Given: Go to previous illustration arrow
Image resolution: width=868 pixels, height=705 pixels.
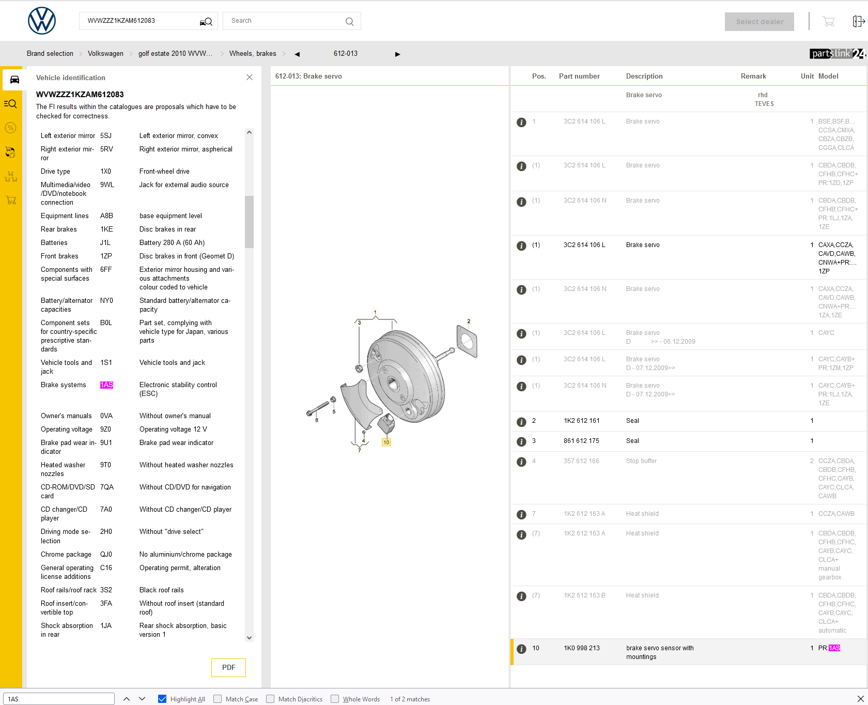Looking at the screenshot, I should (x=297, y=54).
